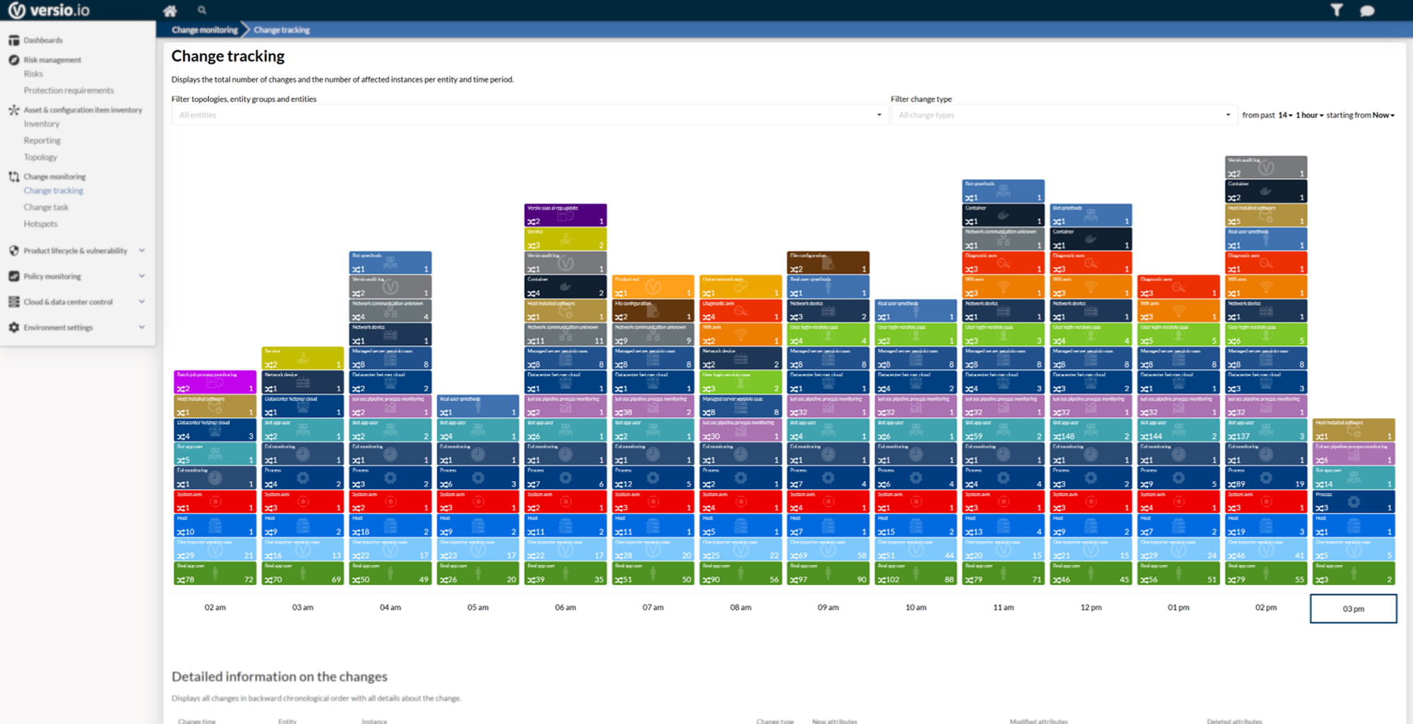Go to Hotspots in sidebar
Image resolution: width=1413 pixels, height=724 pixels.
(40, 224)
